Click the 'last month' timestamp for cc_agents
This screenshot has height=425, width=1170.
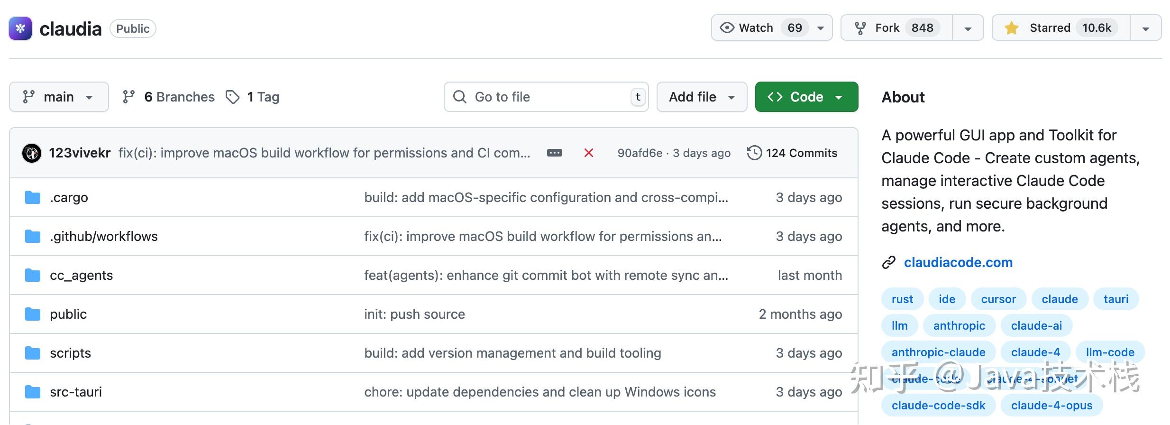tap(810, 275)
